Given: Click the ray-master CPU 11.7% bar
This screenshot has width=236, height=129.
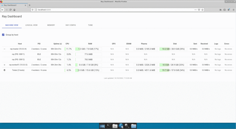Looking at the screenshot, I should tap(69, 49).
